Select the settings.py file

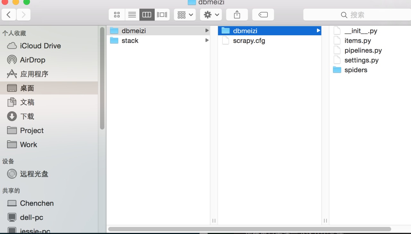click(x=361, y=60)
